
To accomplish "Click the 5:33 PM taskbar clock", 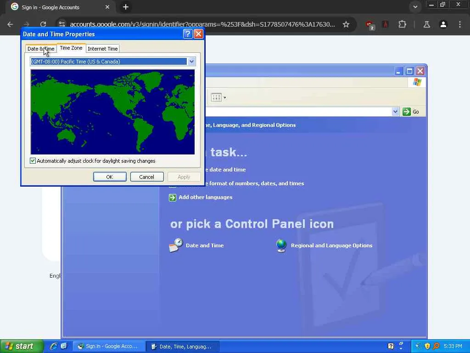I will click(453, 347).
